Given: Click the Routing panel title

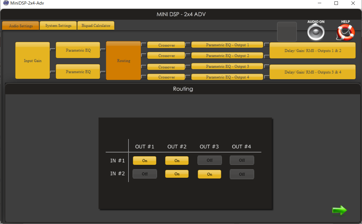Looking at the screenshot, I should tap(183, 89).
